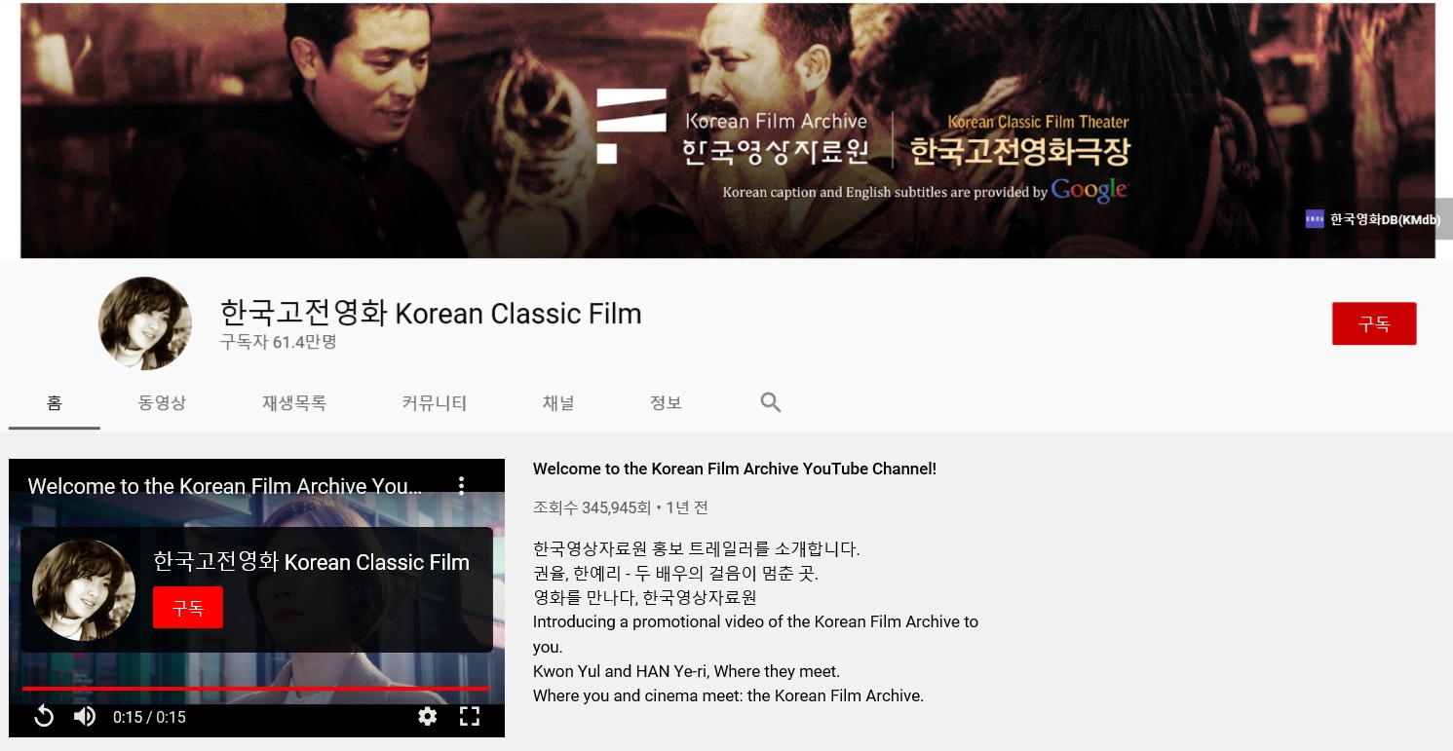Select the 커뮤니티 tab
1453x751 pixels.
pyautogui.click(x=434, y=402)
